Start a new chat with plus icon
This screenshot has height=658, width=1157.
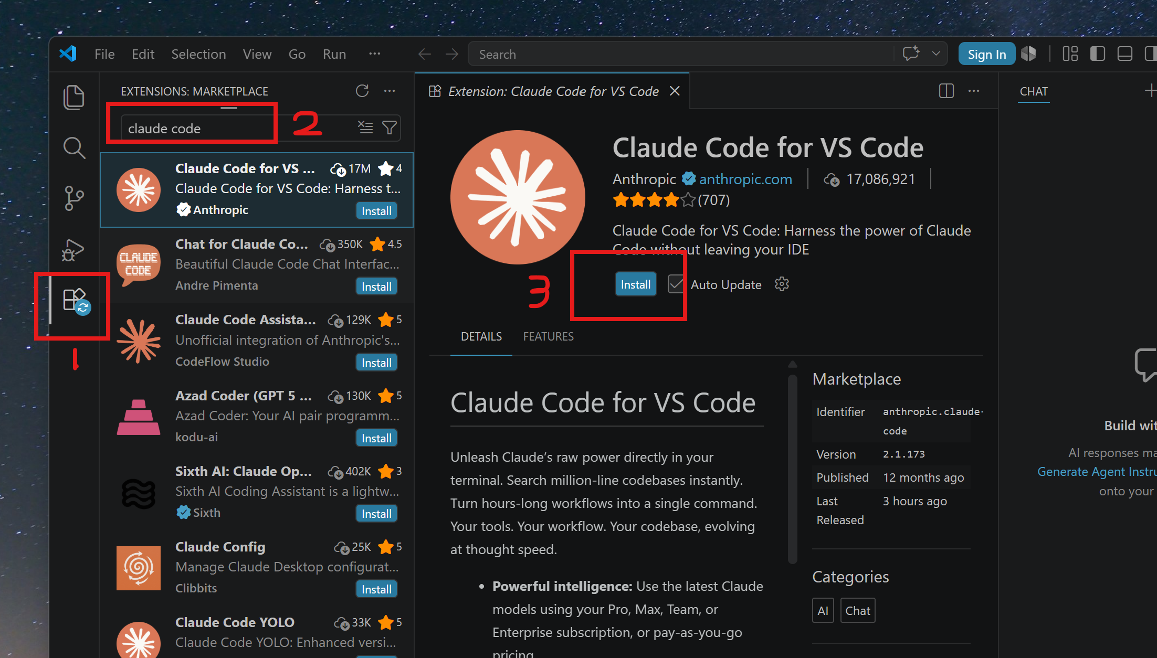tap(1150, 91)
